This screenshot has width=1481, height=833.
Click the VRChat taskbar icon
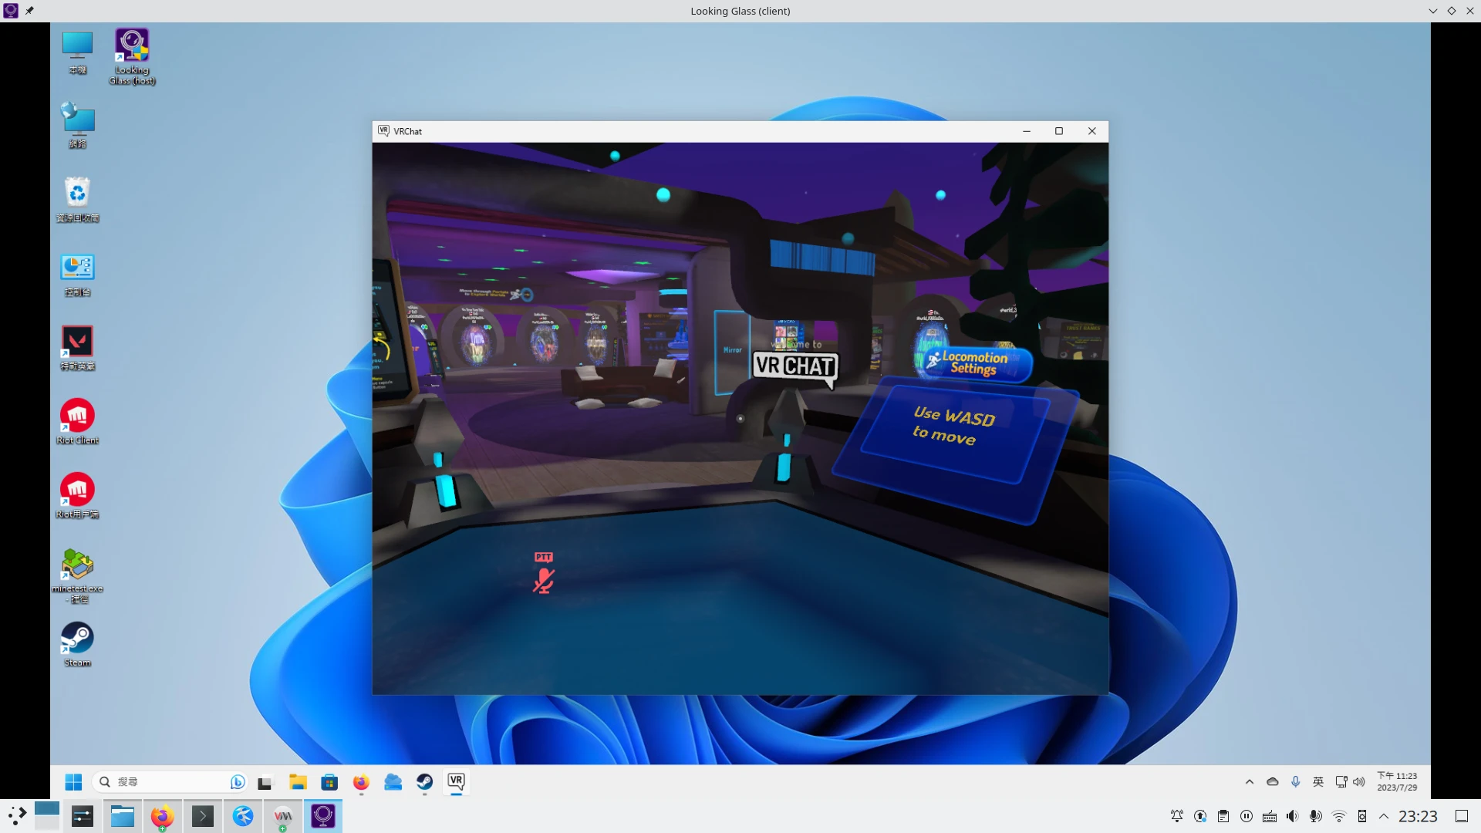(456, 781)
